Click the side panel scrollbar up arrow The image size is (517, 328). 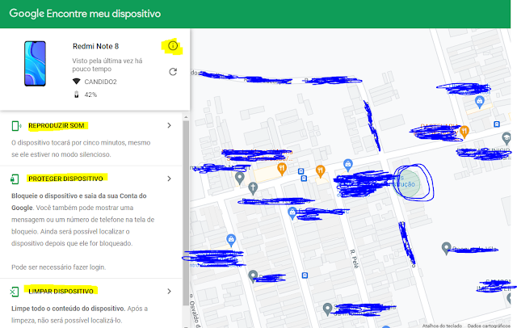[186, 117]
